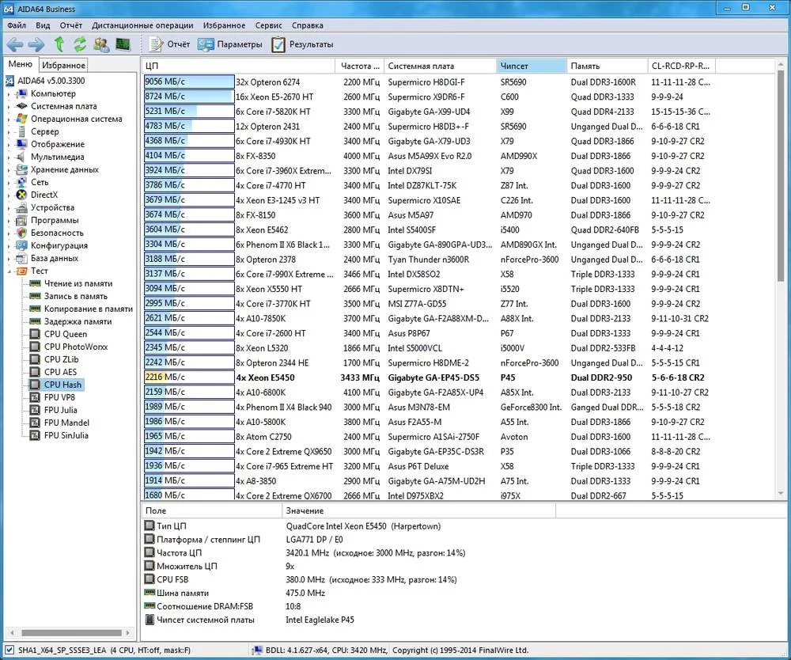Sort by the Чипсет column header
Image resolution: width=791 pixels, height=660 pixels.
531,66
